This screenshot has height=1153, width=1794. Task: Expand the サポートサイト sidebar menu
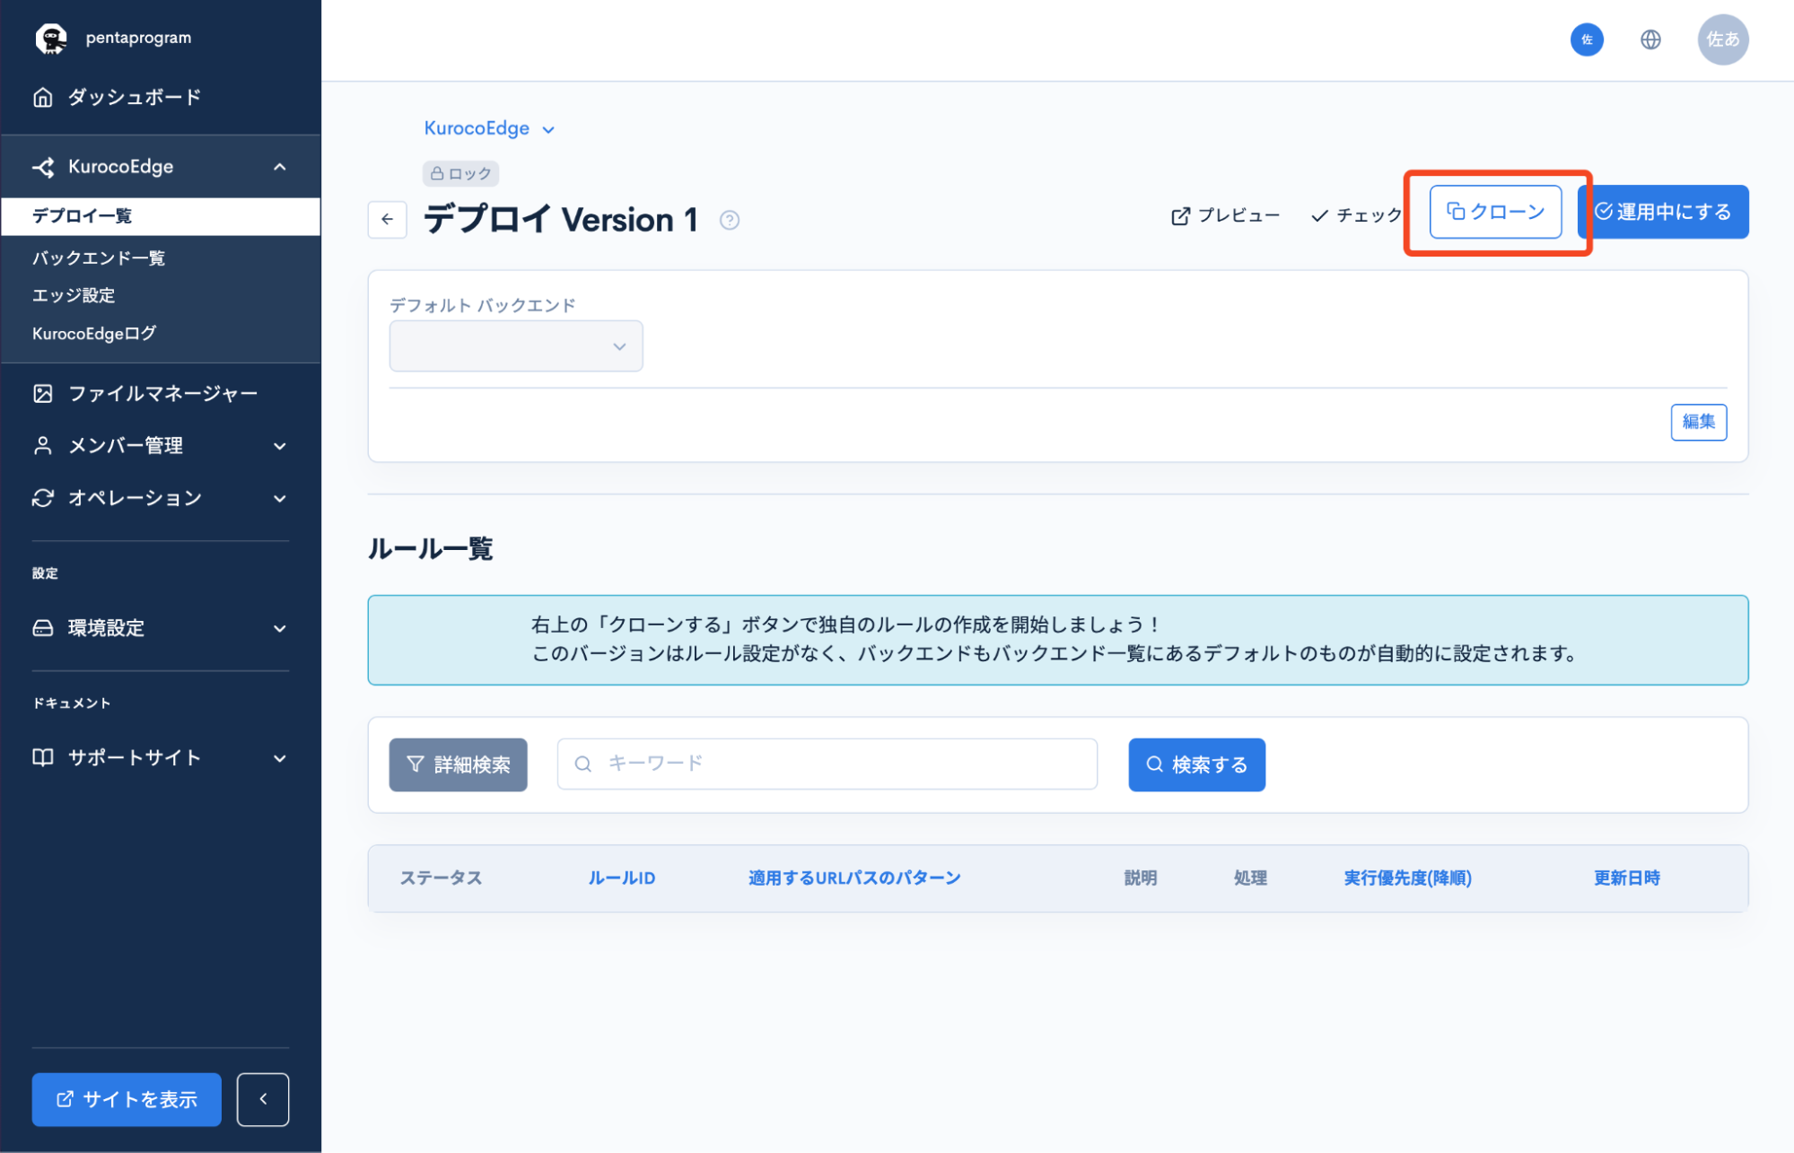pos(161,758)
